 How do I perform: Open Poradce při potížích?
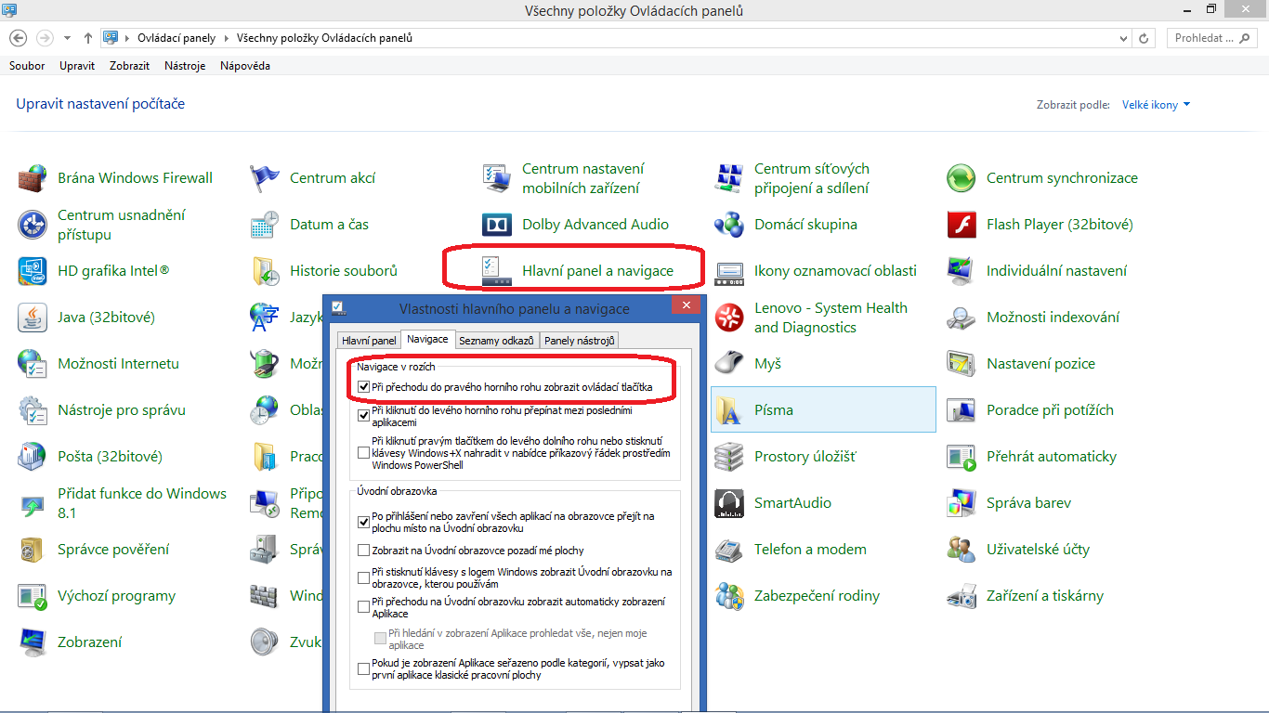coord(1030,410)
